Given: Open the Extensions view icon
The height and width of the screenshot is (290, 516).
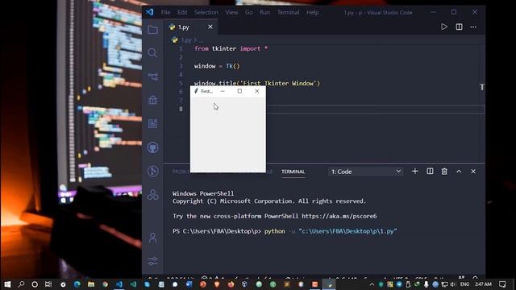Looking at the screenshot, I should (152, 123).
